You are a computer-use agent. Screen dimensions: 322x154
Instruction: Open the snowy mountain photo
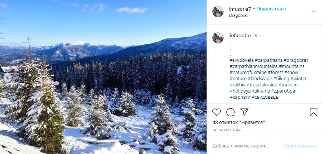click(103, 77)
